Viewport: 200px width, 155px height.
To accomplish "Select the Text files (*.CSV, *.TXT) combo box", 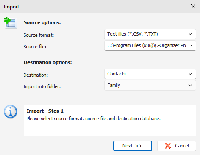I will 150,34.
